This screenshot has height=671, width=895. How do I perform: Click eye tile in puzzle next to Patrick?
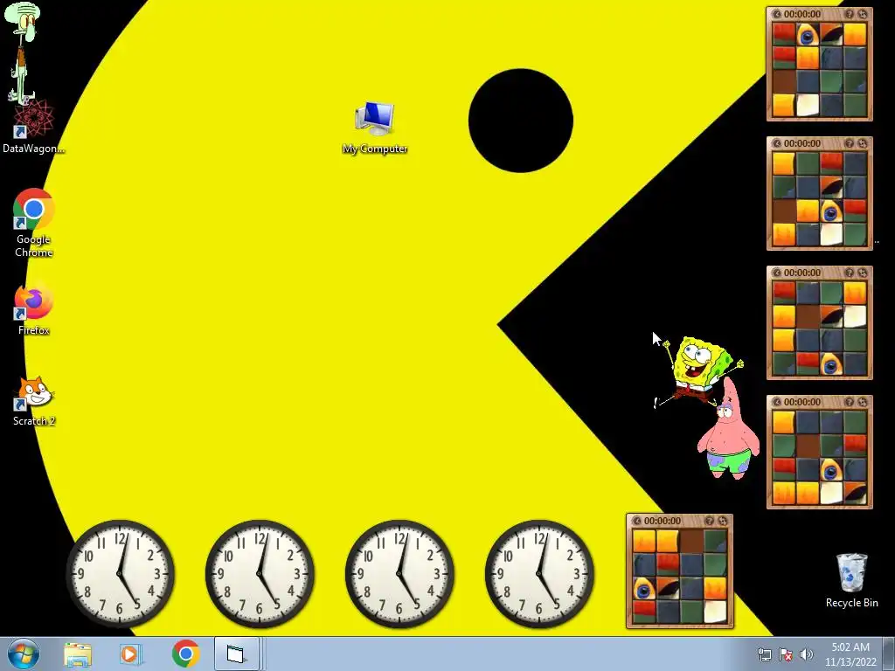tap(831, 469)
